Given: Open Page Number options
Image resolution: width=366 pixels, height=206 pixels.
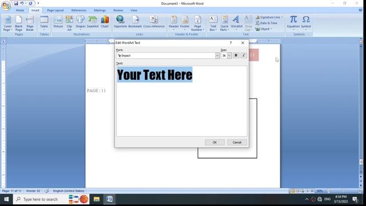Looking at the screenshot, I should pos(197,23).
